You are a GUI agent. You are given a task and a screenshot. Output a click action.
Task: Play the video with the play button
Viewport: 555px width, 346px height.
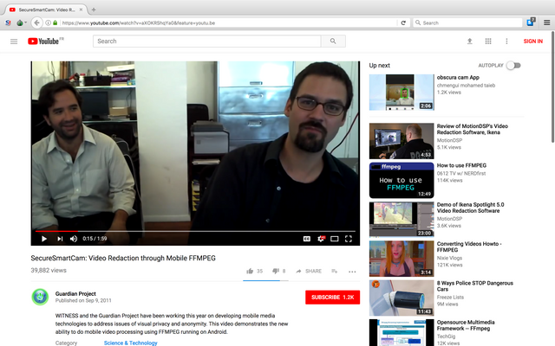click(x=44, y=239)
